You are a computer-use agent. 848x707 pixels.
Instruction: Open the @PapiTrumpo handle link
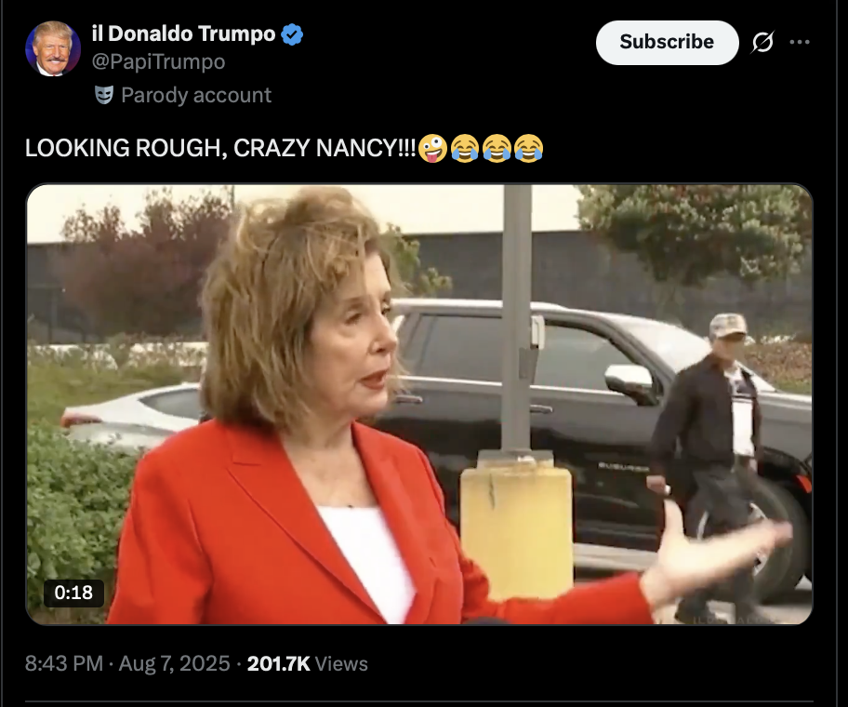pos(158,61)
